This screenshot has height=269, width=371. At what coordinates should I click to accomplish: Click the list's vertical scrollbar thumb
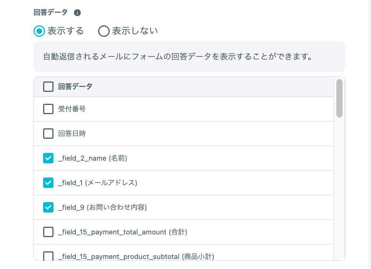coord(339,98)
